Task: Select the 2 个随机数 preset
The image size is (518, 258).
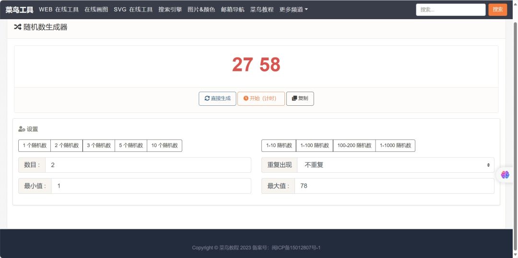Action: (x=66, y=146)
